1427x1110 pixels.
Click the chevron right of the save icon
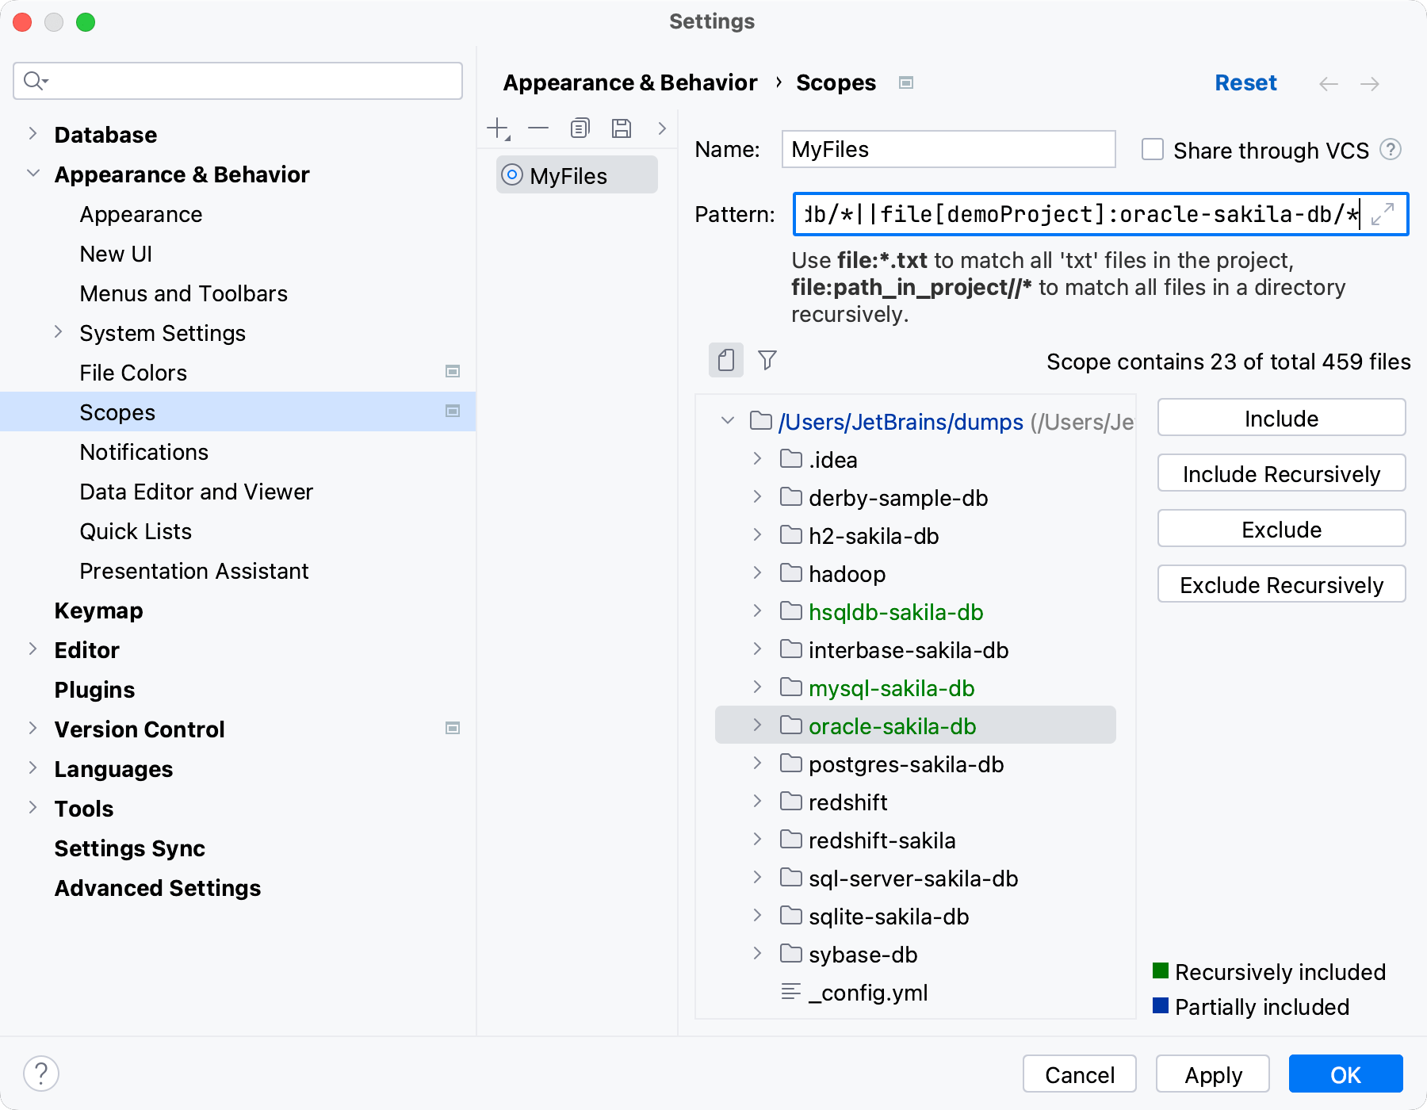click(662, 128)
